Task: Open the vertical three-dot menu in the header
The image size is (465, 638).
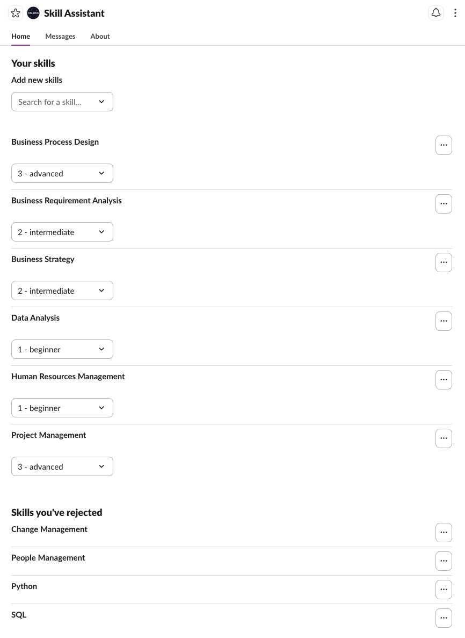Action: [456, 13]
